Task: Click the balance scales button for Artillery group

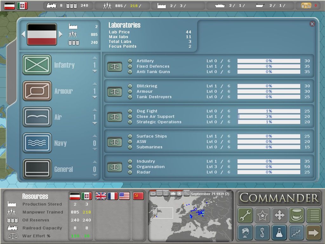Action: (115, 67)
